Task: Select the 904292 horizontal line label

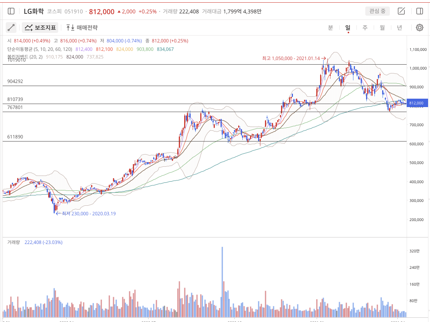Action: [x=15, y=81]
